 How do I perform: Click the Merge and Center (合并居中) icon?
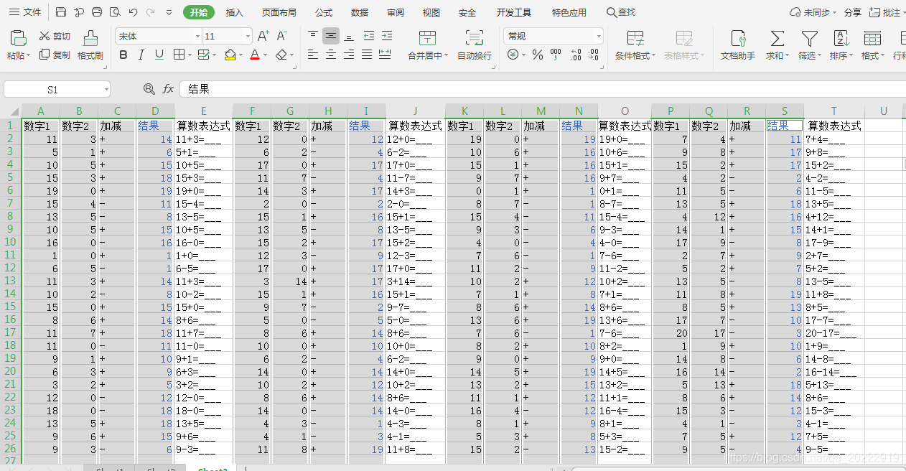(427, 39)
